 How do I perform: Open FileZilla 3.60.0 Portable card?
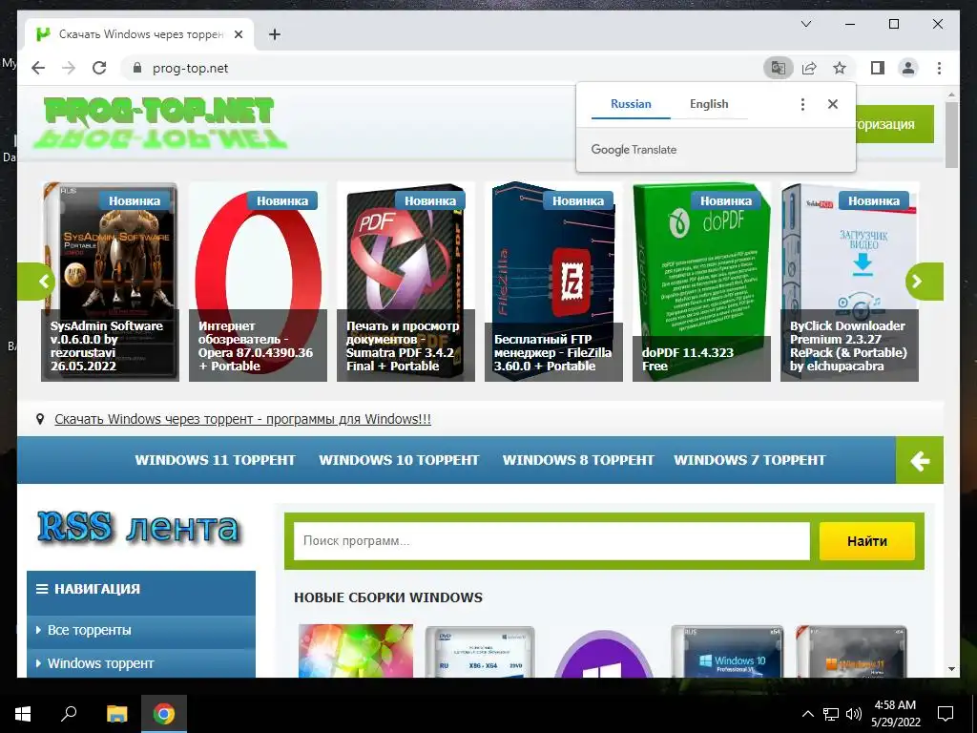[x=553, y=282]
